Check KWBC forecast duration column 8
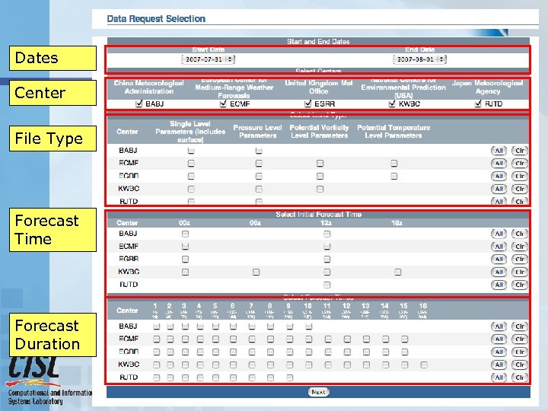 click(x=270, y=365)
